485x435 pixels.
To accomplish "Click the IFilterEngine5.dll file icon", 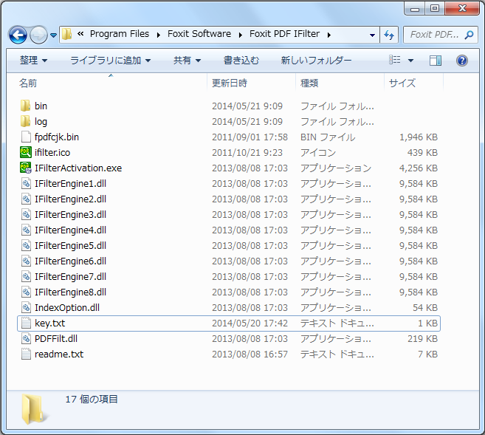I will [26, 245].
